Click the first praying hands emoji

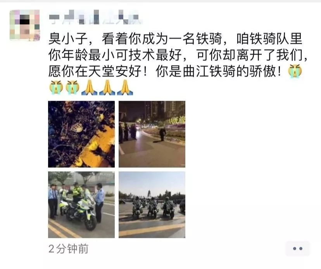(x=90, y=88)
